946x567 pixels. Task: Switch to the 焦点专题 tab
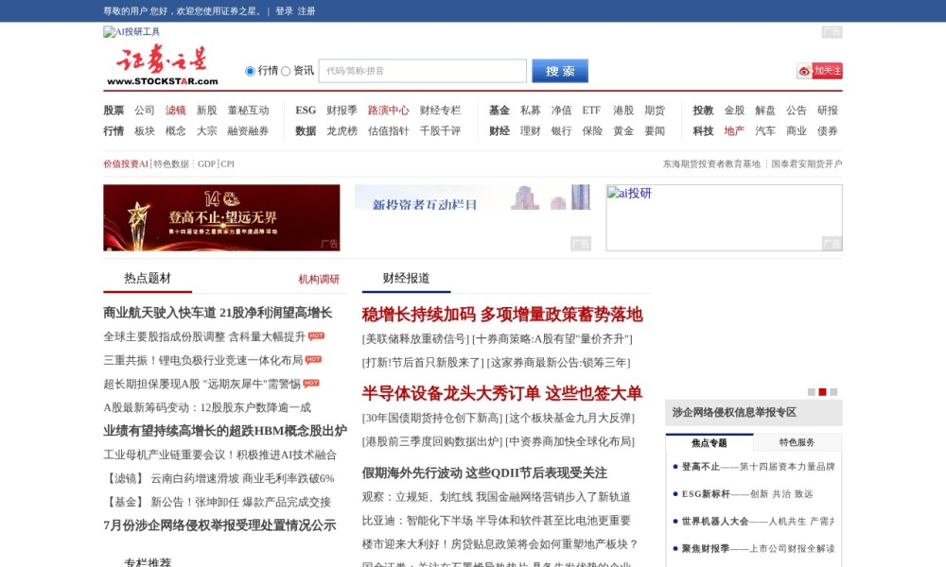point(709,443)
